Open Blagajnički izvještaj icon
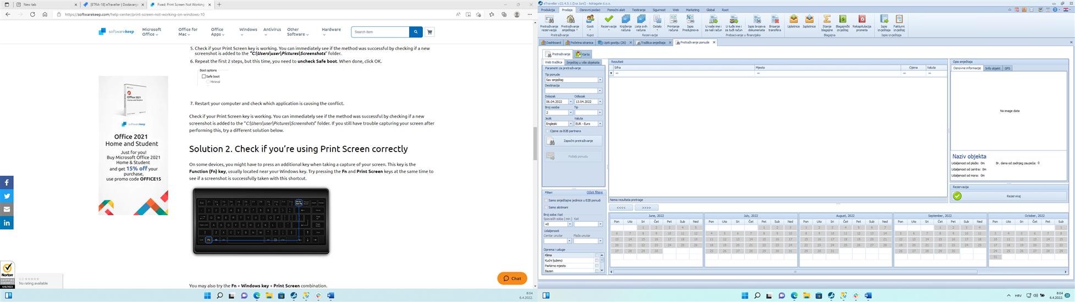 [842, 23]
